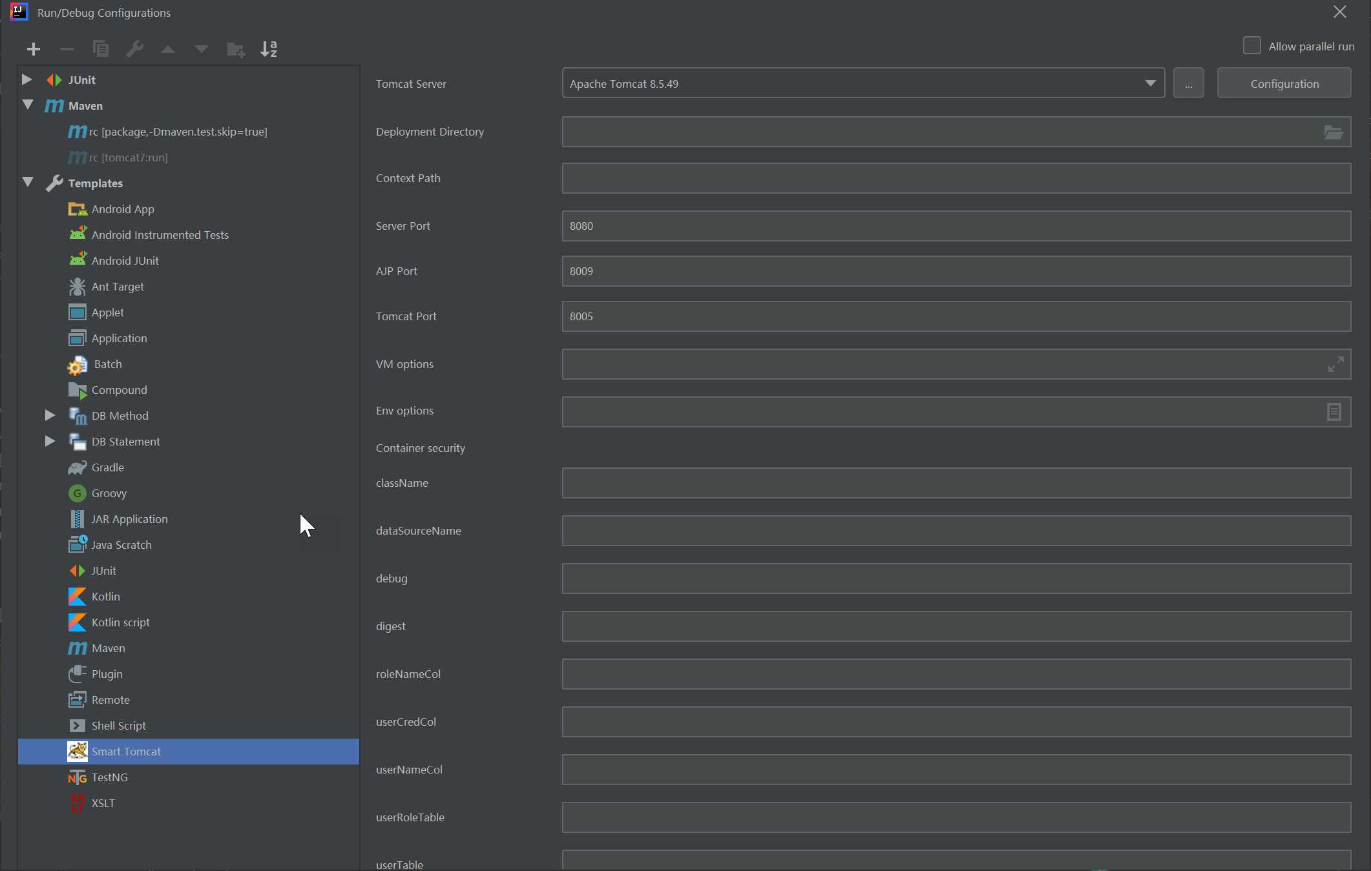Click the userRoleTable input field

click(x=956, y=817)
